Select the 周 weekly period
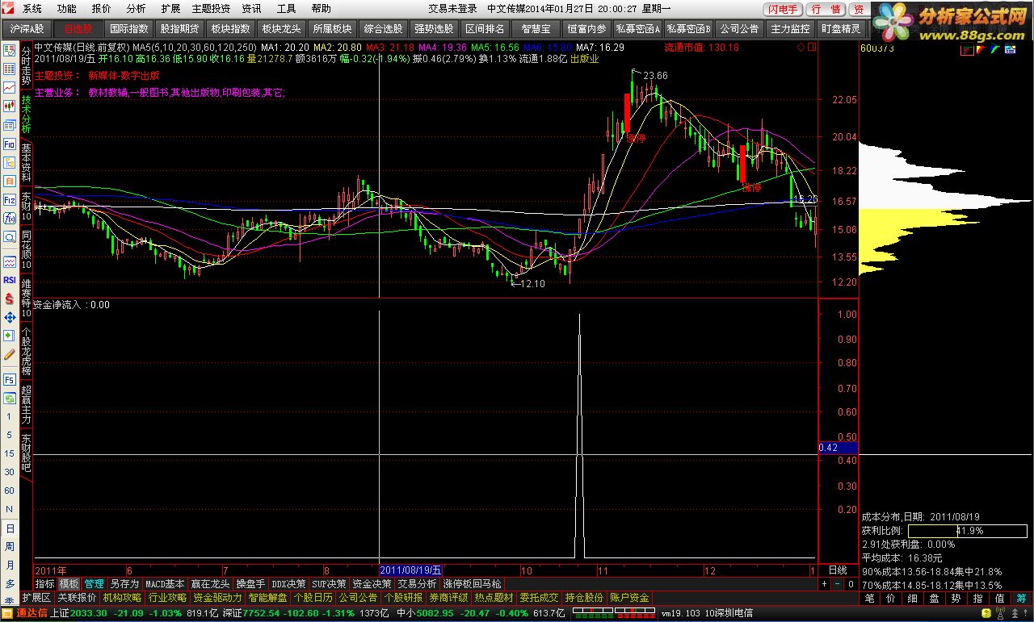1034x622 pixels. (9, 547)
